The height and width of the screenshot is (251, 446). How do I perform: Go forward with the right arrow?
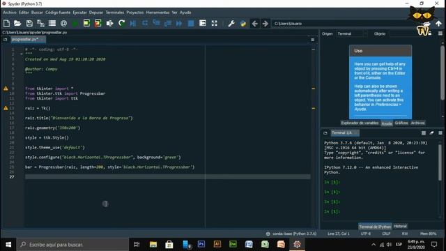[x=265, y=23]
